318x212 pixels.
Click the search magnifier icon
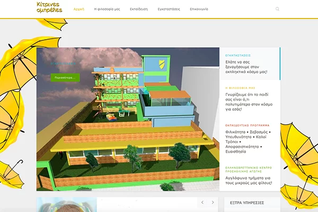click(278, 9)
